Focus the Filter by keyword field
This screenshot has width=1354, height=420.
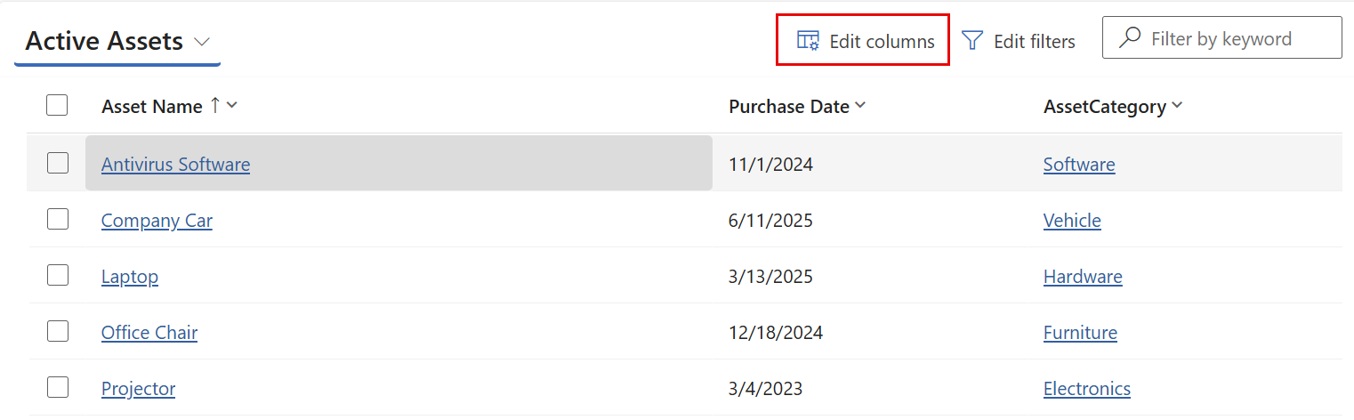tap(1221, 38)
